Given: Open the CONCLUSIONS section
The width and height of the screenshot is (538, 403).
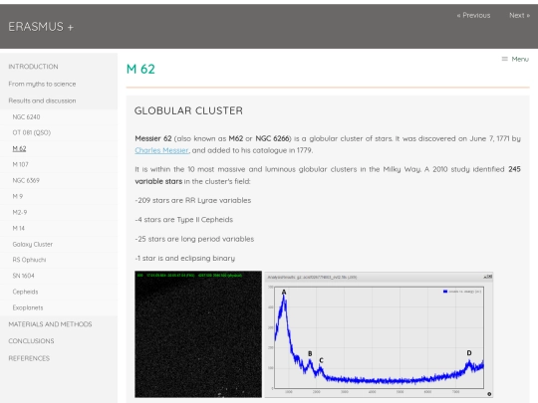Looking at the screenshot, I should pyautogui.click(x=31, y=341).
